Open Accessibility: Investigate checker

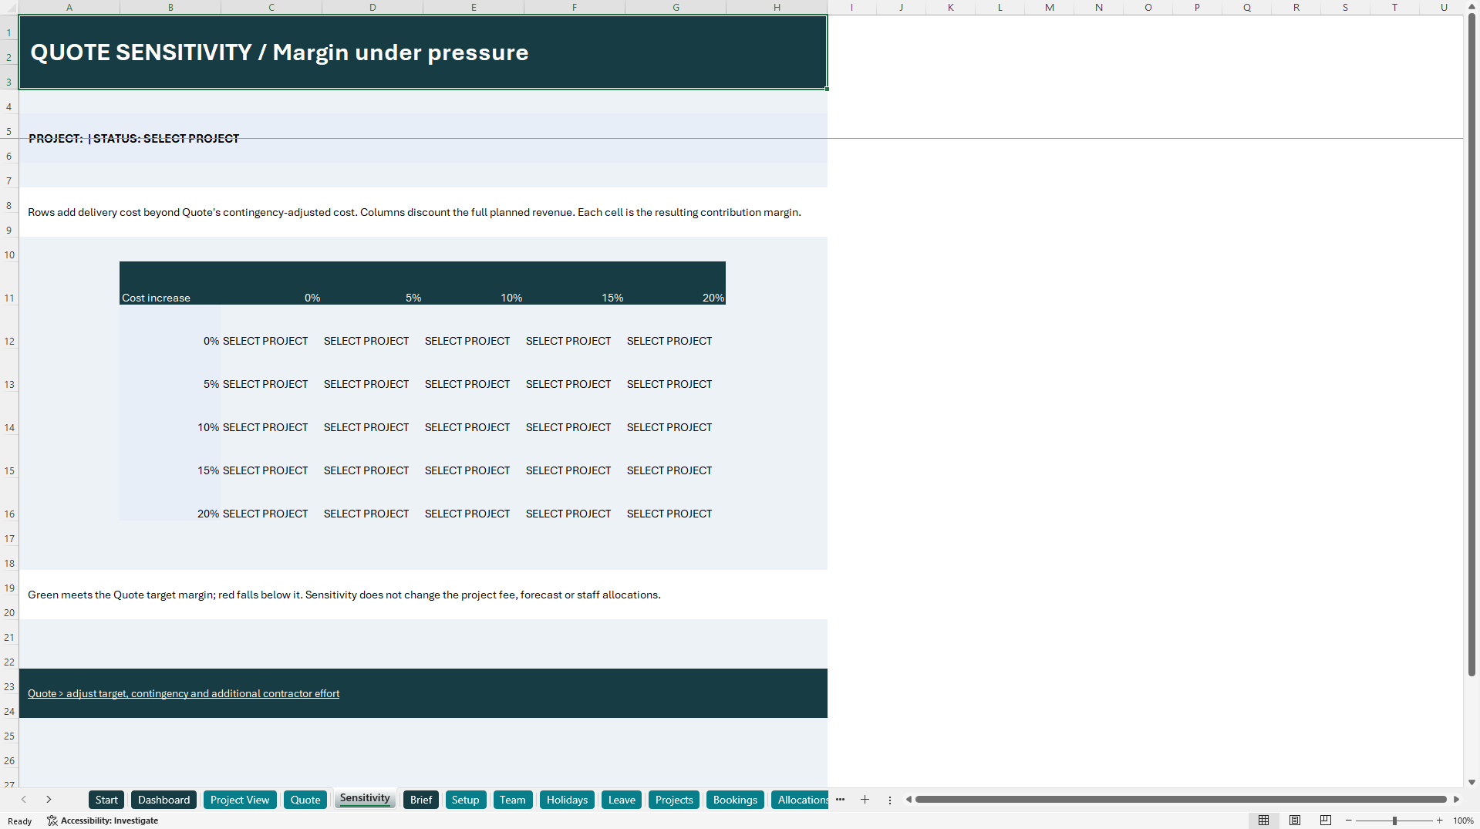[103, 821]
